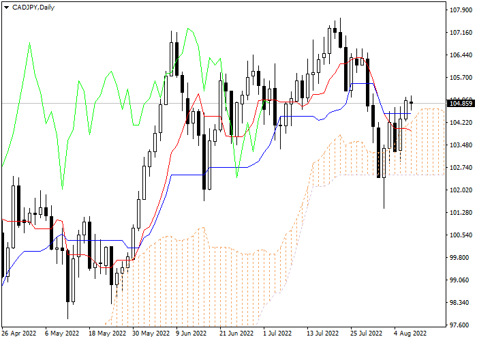Select the current price label 104.859
The height and width of the screenshot is (341, 477).
click(x=461, y=104)
